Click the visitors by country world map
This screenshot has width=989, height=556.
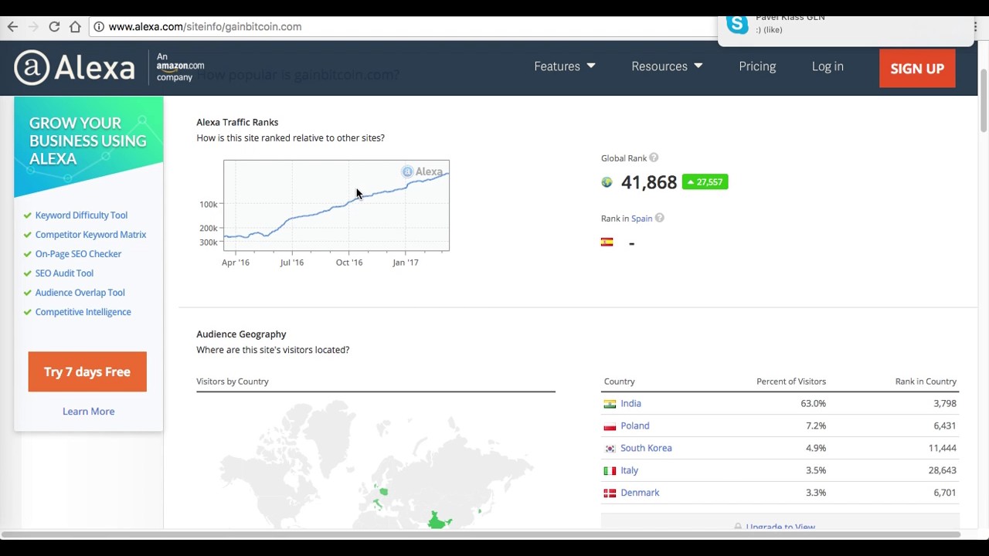376,463
